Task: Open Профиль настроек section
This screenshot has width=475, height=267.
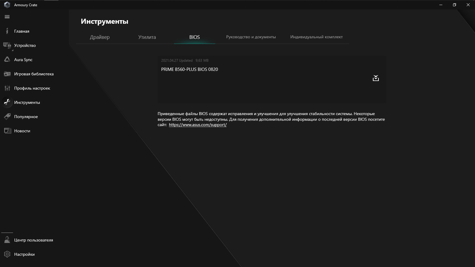Action: click(x=32, y=88)
